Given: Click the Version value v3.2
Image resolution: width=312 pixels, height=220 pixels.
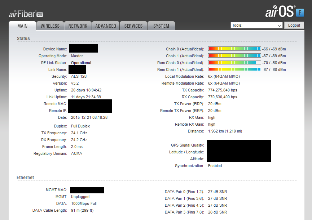Looking at the screenshot, I should pos(75,84).
